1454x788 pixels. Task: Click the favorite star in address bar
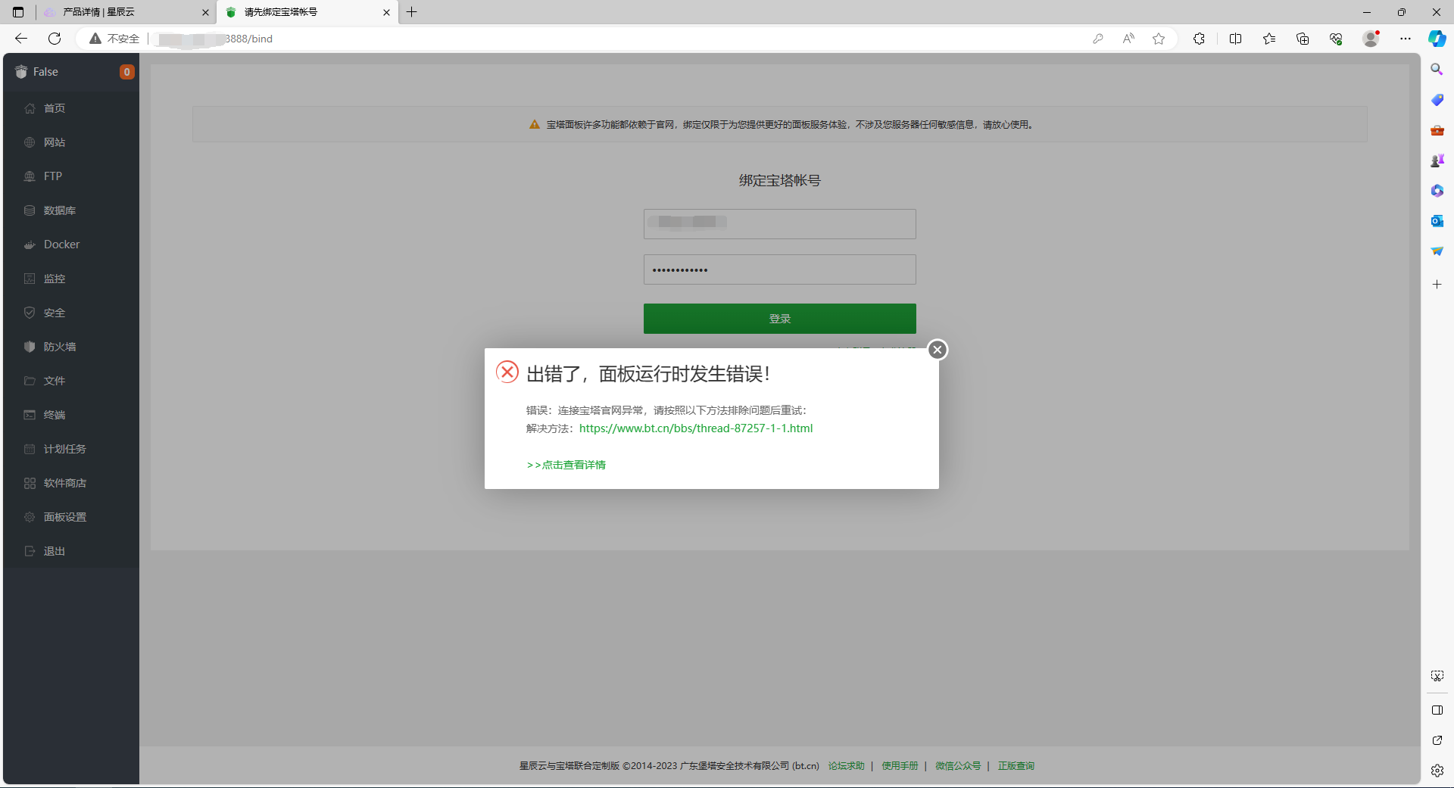1159,39
